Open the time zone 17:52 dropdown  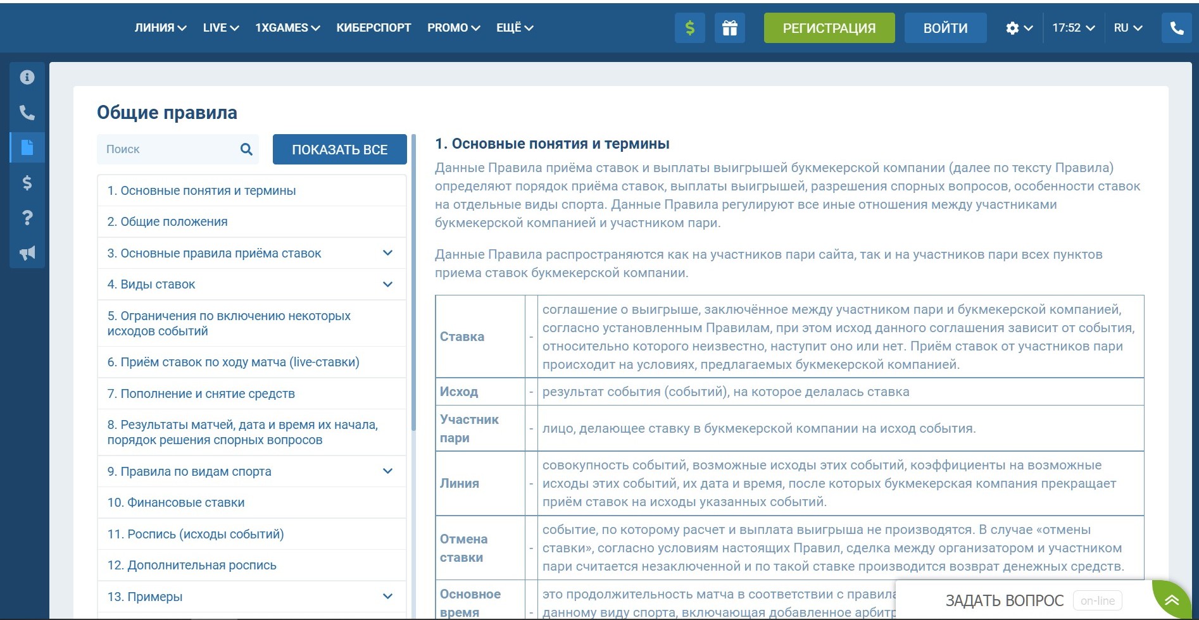tap(1073, 28)
